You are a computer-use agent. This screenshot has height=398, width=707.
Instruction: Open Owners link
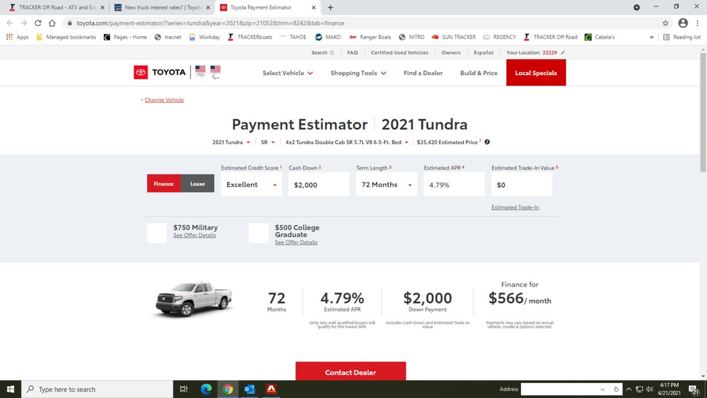[451, 53]
